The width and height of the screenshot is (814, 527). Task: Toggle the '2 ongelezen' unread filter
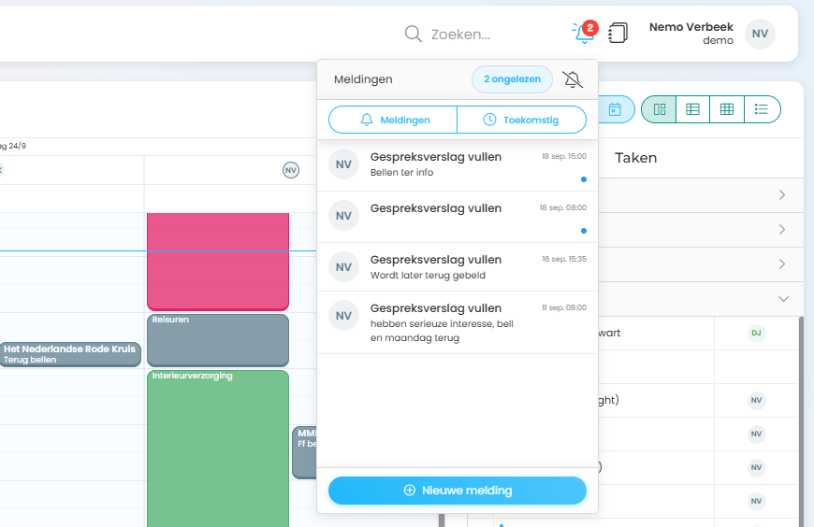point(512,80)
